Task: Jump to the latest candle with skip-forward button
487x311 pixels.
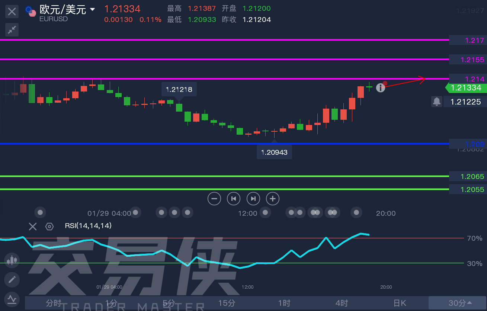Action: pyautogui.click(x=253, y=199)
